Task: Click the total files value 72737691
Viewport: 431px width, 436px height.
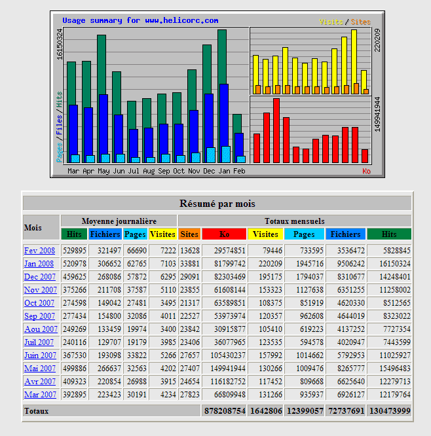Action: (x=346, y=411)
